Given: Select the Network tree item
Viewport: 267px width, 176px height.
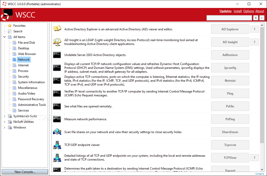Looking at the screenshot, I should (24, 60).
